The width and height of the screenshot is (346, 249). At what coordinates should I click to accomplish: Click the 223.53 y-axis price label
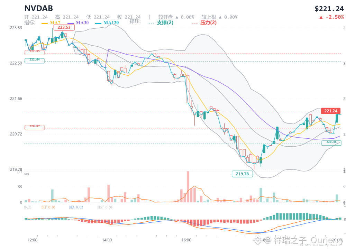click(x=16, y=28)
